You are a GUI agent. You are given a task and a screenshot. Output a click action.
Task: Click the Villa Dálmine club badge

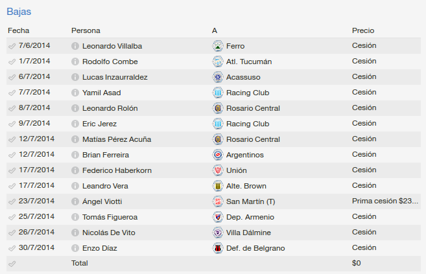(x=218, y=233)
